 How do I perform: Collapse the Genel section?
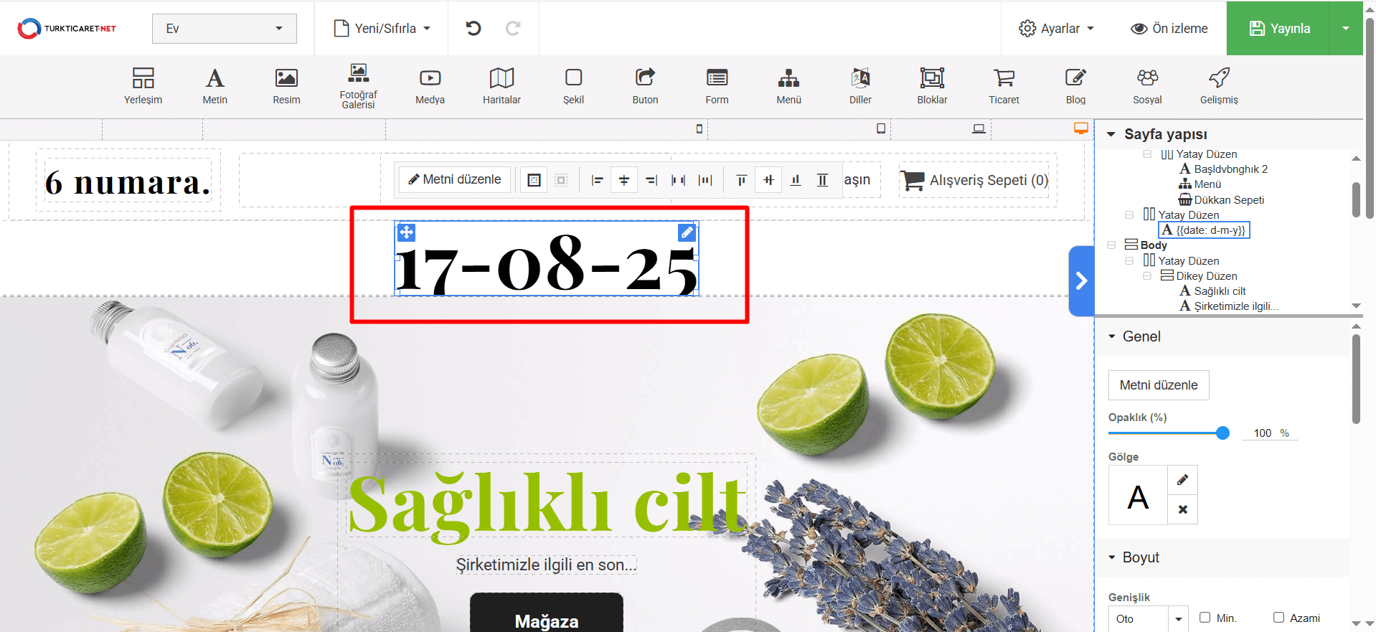(x=1112, y=336)
